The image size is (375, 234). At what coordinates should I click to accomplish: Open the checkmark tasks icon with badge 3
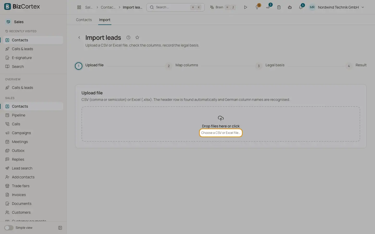click(268, 7)
